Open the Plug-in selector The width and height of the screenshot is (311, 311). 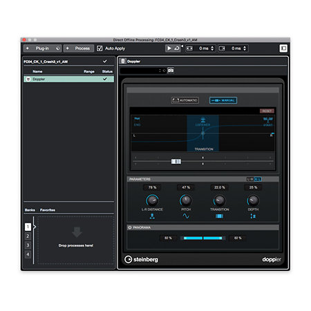tap(42, 48)
